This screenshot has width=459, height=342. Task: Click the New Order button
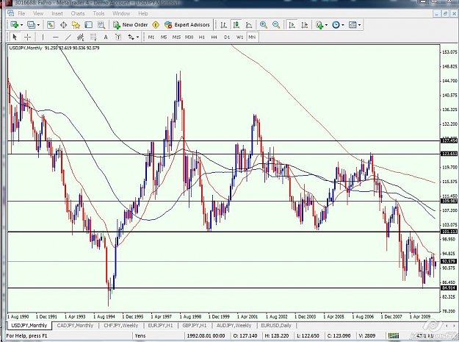[131, 25]
